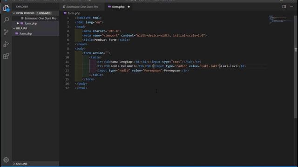The height and width of the screenshot is (167, 298).
Task: Open form.php under BELAJAR folder
Action: click(35, 33)
